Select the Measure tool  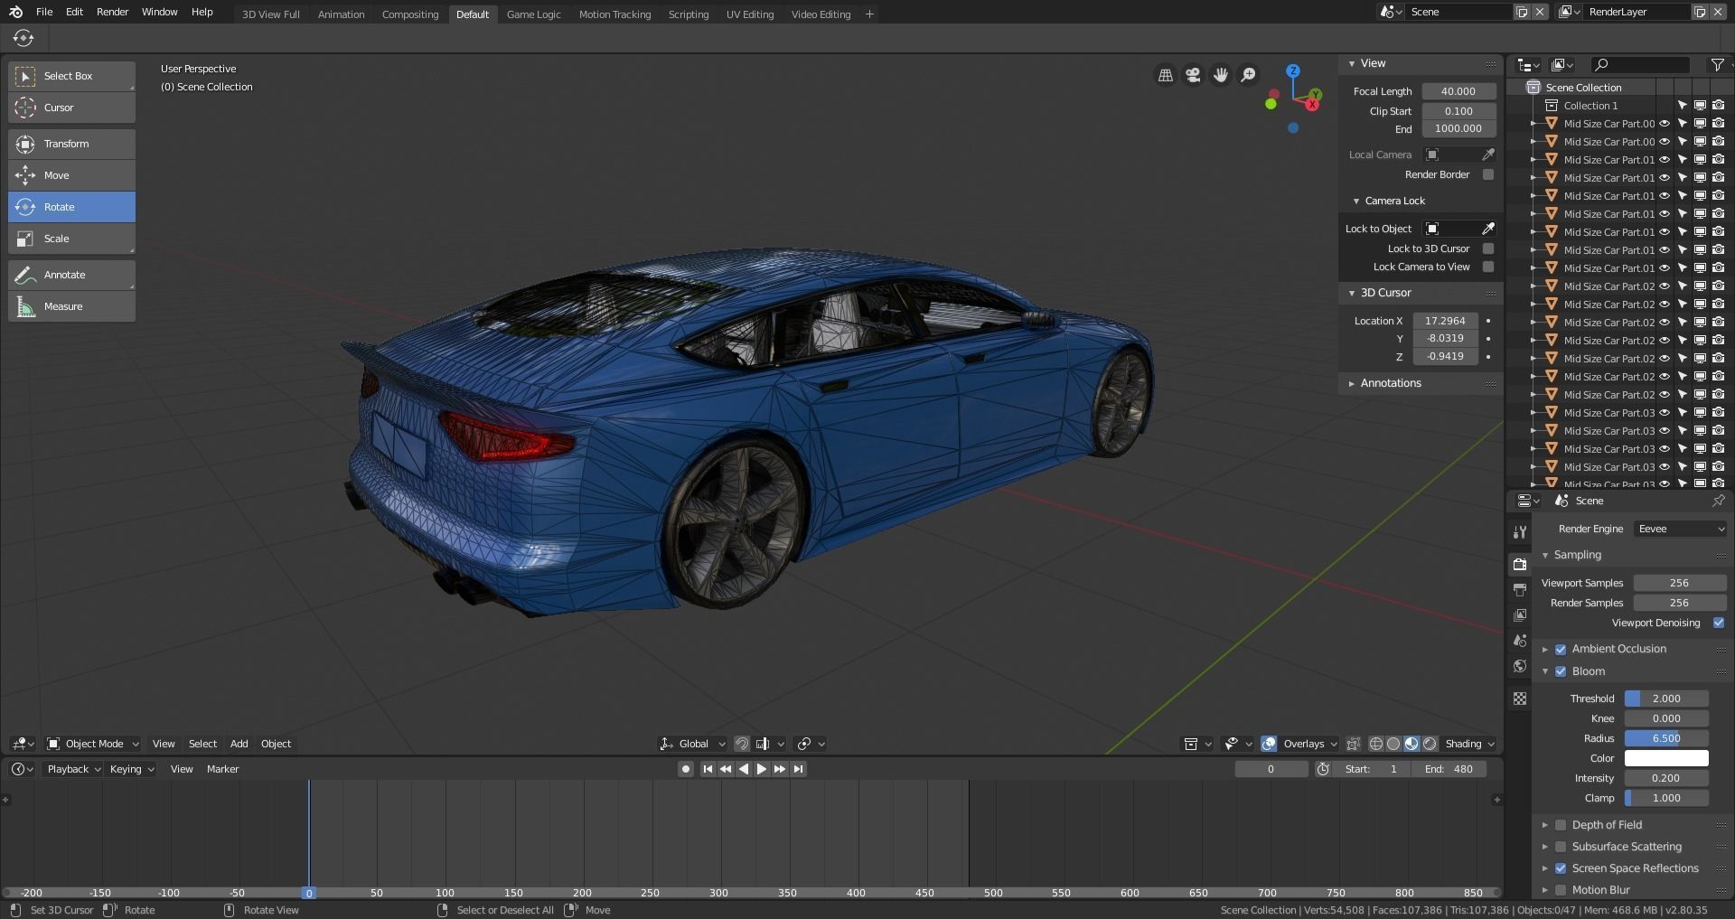(x=71, y=306)
